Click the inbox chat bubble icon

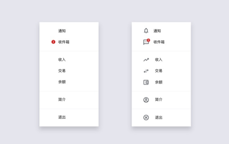tap(146, 42)
